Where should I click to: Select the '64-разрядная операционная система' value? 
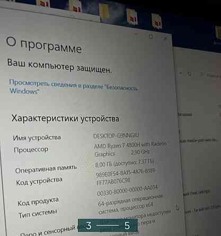tap(130, 204)
